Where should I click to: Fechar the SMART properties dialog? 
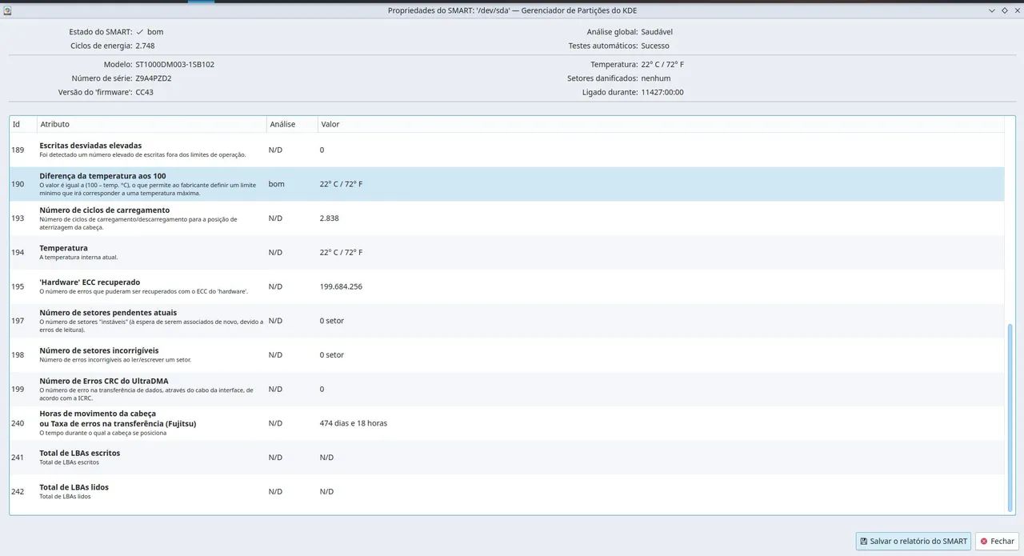tap(997, 542)
